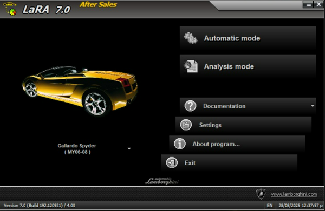The width and height of the screenshot is (325, 211).
Task: Click the date and time status entry
Action: (301, 206)
